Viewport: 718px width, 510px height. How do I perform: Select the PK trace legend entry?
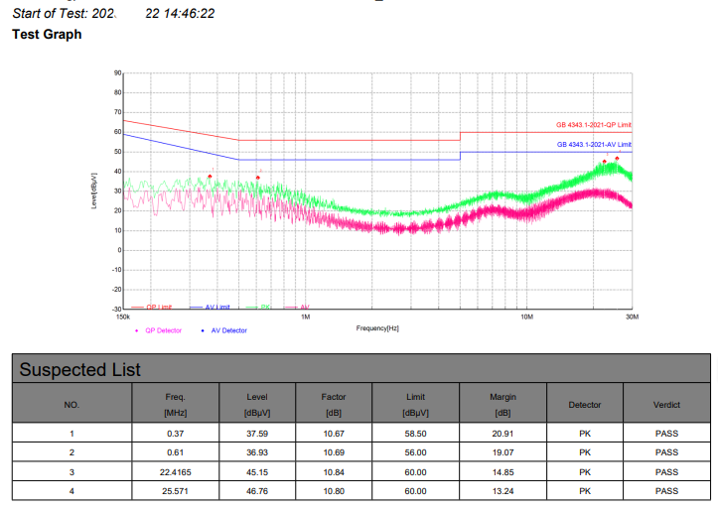pos(264,308)
